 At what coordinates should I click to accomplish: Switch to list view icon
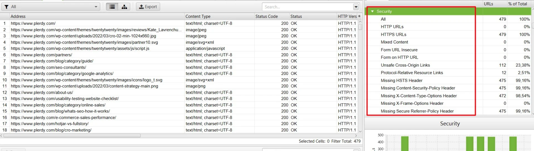coord(112,7)
